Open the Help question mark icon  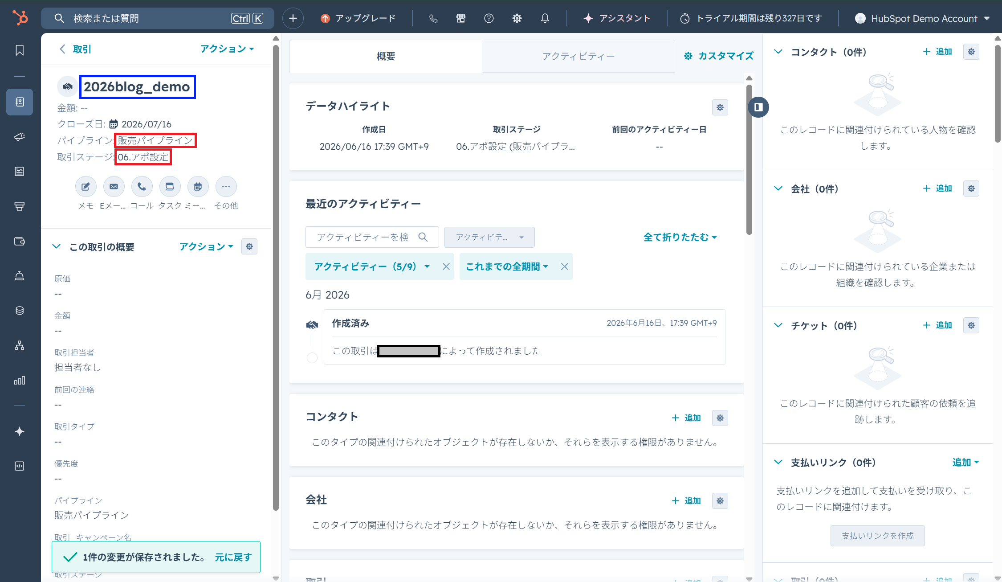pos(489,18)
